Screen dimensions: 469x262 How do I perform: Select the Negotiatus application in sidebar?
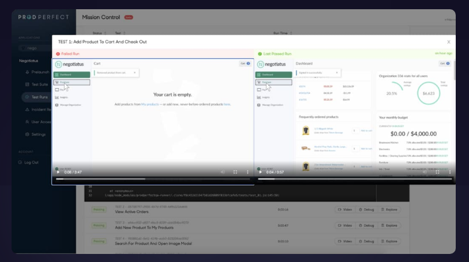pyautogui.click(x=29, y=61)
